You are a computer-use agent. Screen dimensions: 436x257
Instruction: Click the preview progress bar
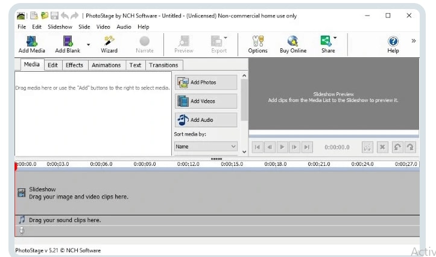(333, 136)
